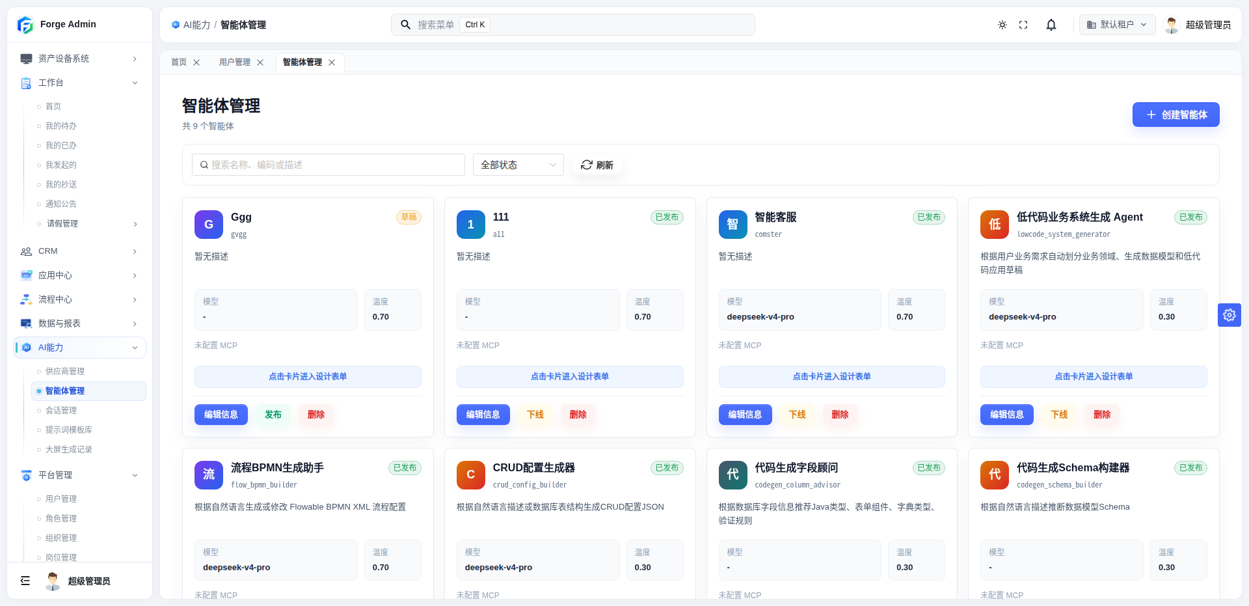This screenshot has width=1249, height=606.
Task: Click the 数据与报表 sidebar icon
Action: click(26, 324)
